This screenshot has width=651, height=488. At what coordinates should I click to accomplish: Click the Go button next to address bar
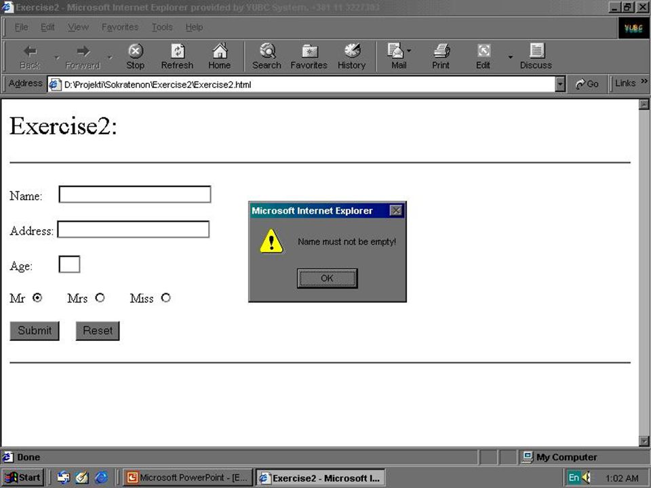click(587, 84)
